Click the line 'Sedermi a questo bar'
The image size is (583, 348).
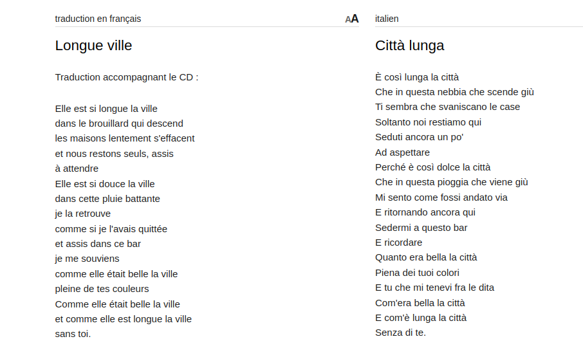tap(421, 228)
